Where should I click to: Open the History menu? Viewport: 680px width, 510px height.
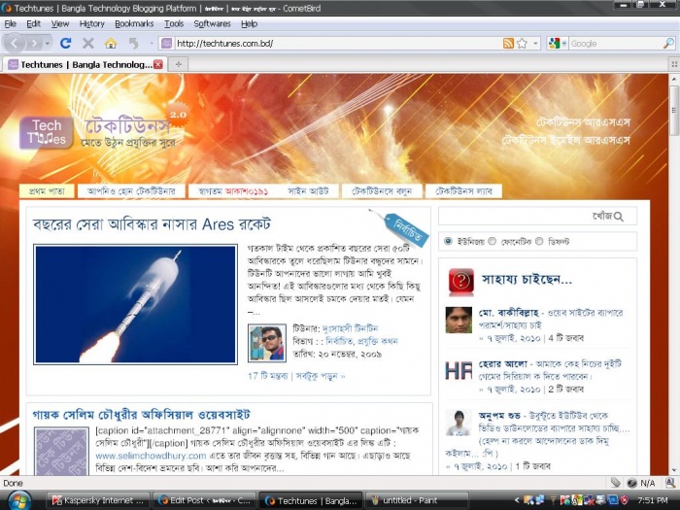coord(92,24)
